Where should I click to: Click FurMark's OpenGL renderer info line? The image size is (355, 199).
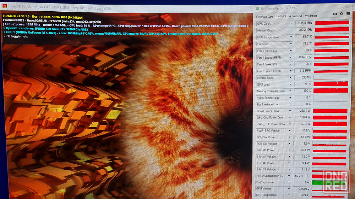[46, 29]
